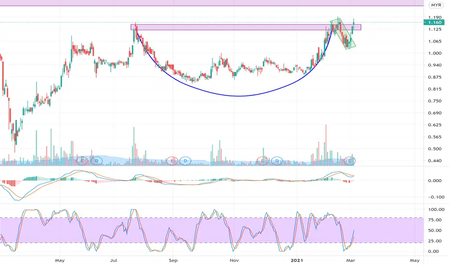Click the Mar time axis label
The width and height of the screenshot is (449, 265).
click(351, 260)
